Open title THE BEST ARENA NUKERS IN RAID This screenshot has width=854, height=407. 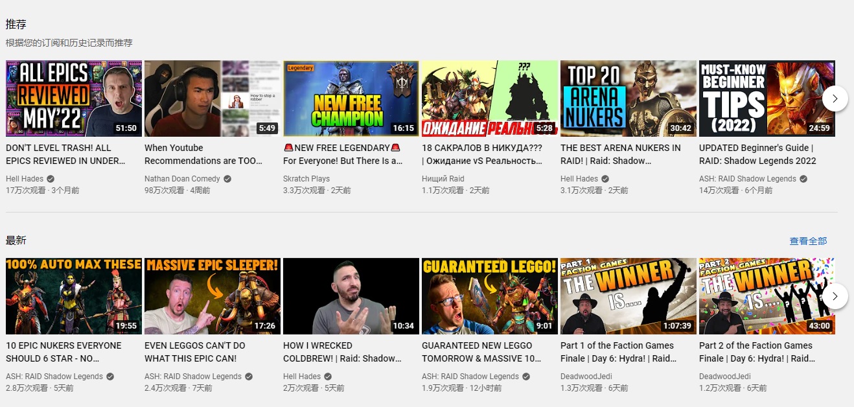(x=621, y=154)
